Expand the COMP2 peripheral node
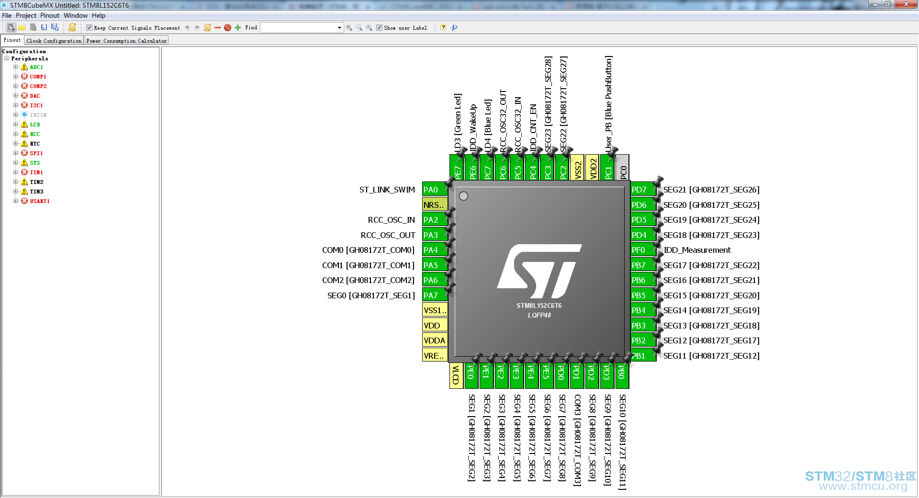 click(15, 86)
